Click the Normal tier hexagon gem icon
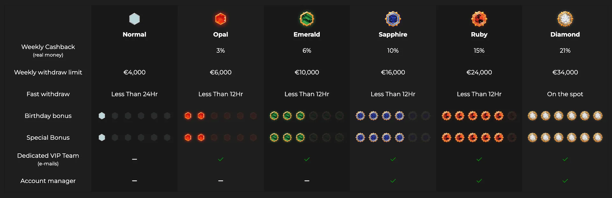Screen dimensions: 612x198 [135, 19]
